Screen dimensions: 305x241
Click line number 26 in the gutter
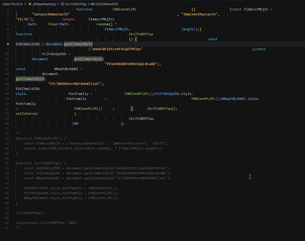[7, 133]
